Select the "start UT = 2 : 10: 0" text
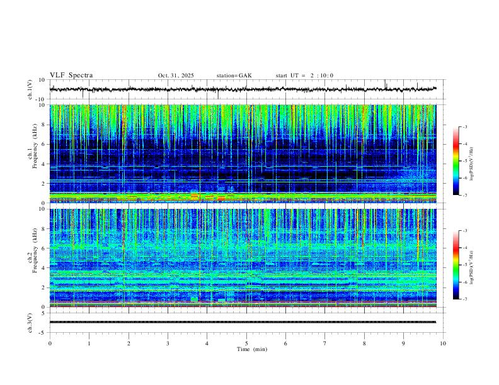The width and height of the screenshot is (499, 385). pyautogui.click(x=304, y=75)
